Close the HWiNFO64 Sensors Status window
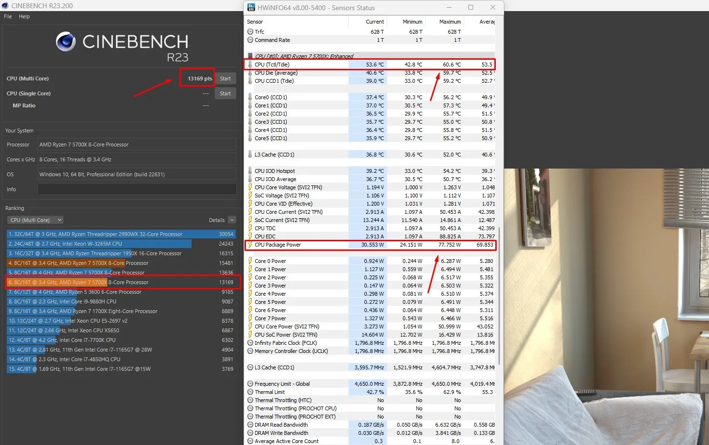 click(x=493, y=7)
